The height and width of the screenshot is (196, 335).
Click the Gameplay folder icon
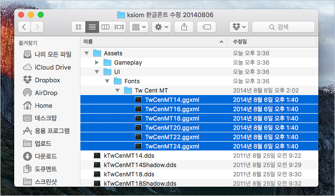point(107,63)
